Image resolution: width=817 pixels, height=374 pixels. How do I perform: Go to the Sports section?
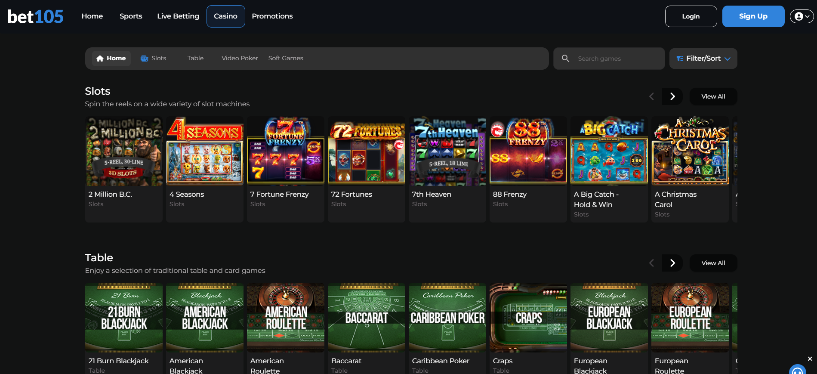[131, 16]
